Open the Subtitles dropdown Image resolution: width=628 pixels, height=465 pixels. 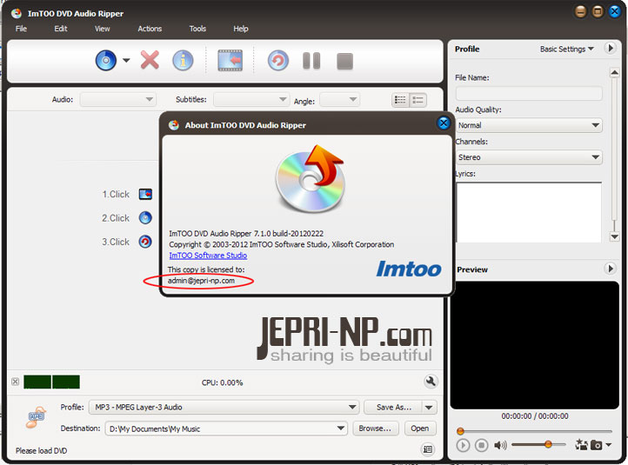(x=251, y=99)
